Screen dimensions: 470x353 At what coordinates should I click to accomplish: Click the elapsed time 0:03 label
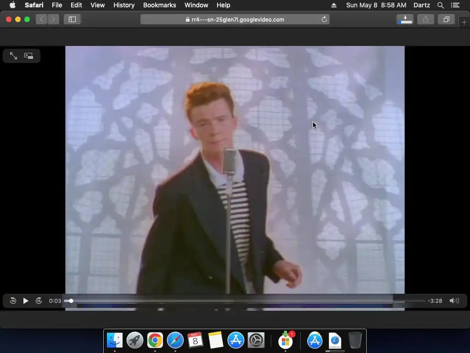[55, 301]
